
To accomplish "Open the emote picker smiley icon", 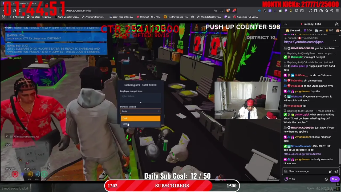I will [336, 171].
